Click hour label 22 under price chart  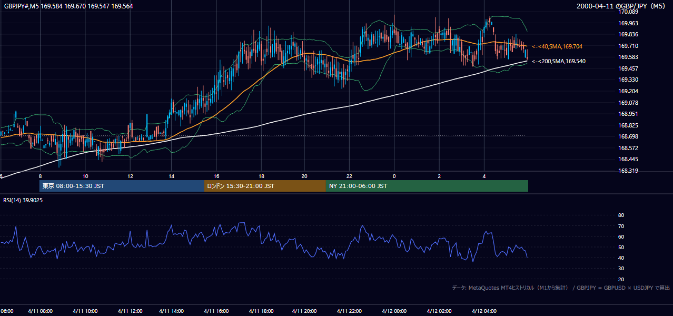coord(349,176)
